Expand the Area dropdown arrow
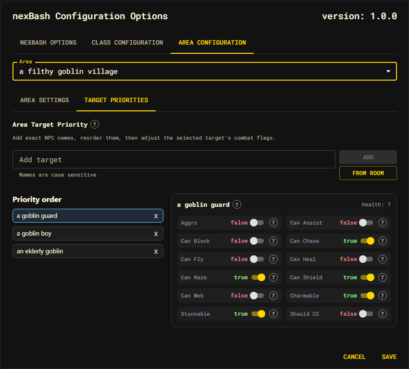The width and height of the screenshot is (409, 369). click(388, 71)
